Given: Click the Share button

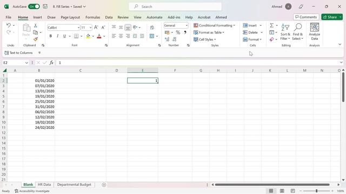Looking at the screenshot, I should click(330, 17).
